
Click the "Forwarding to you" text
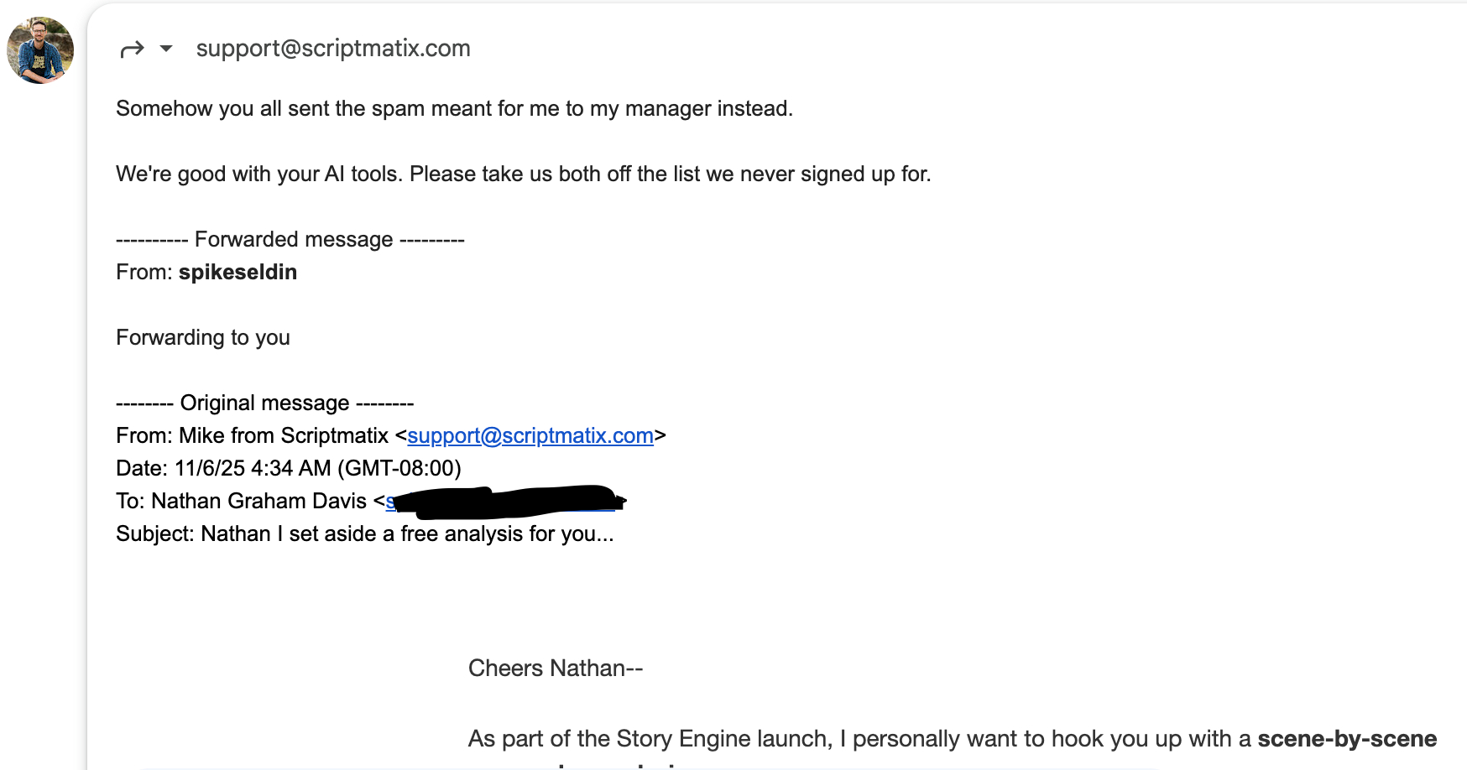(x=203, y=338)
